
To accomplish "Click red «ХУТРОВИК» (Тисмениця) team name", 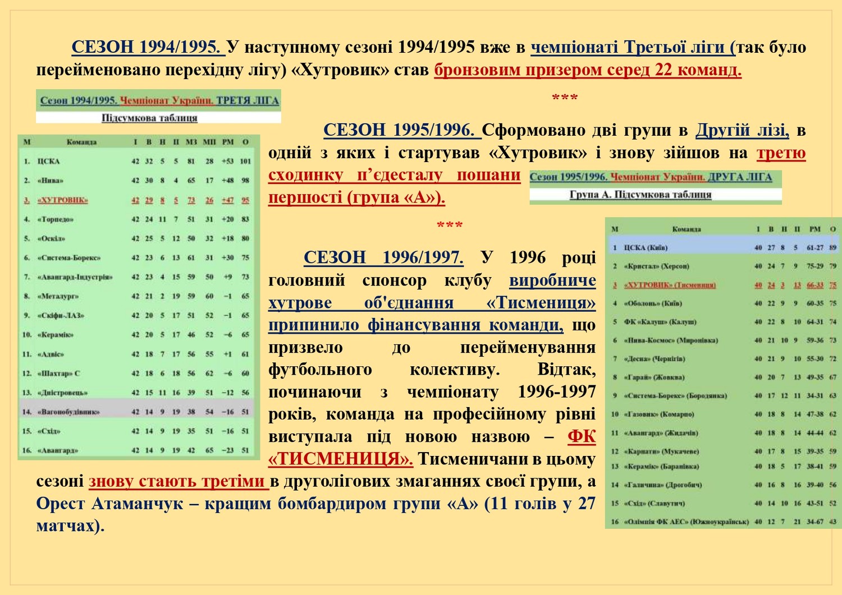I will 670,285.
